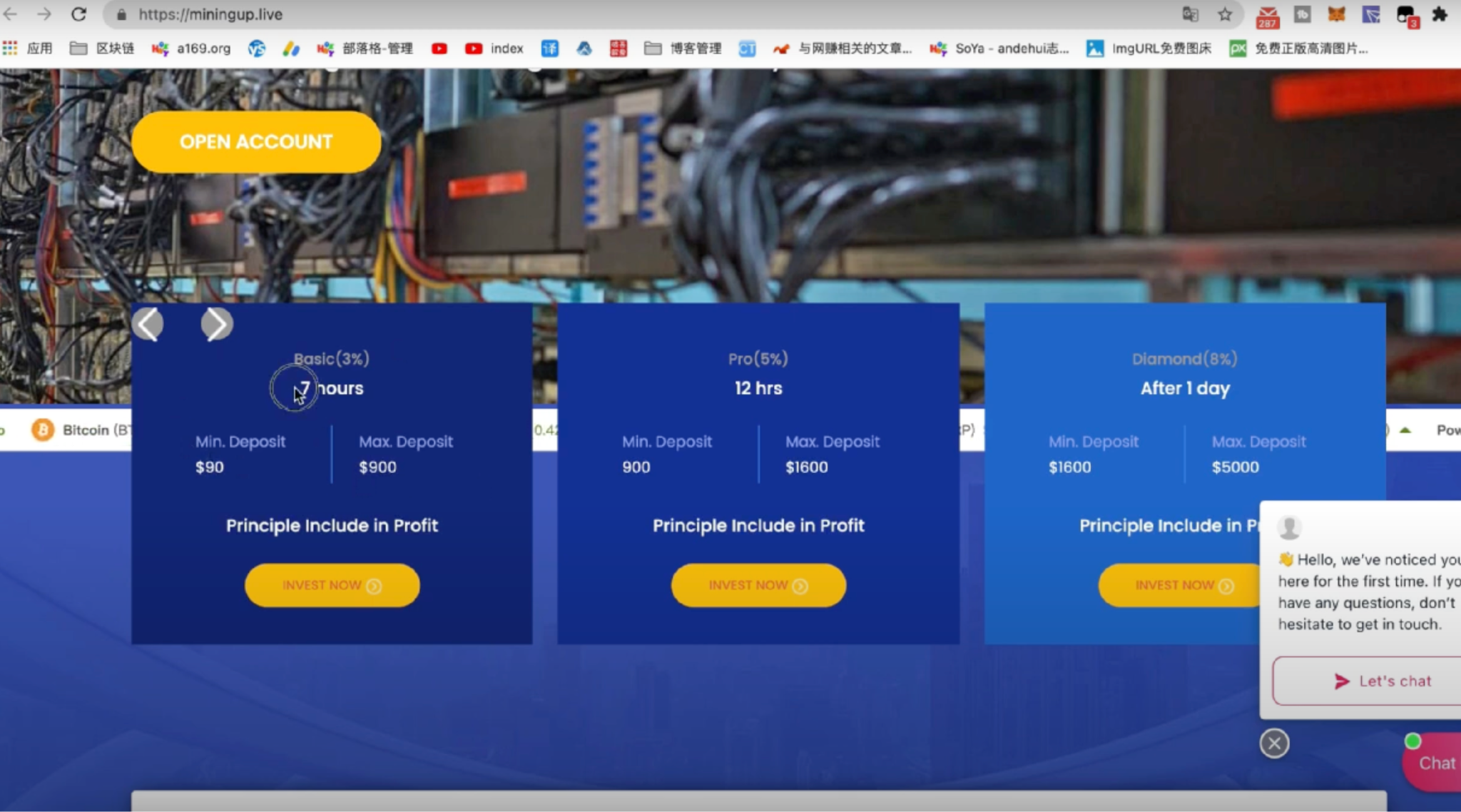Click INVEST NOW on the Pro(5%) plan

pyautogui.click(x=758, y=585)
